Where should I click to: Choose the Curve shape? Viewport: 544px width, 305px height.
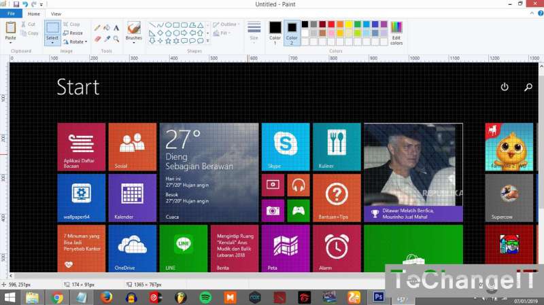[160, 25]
